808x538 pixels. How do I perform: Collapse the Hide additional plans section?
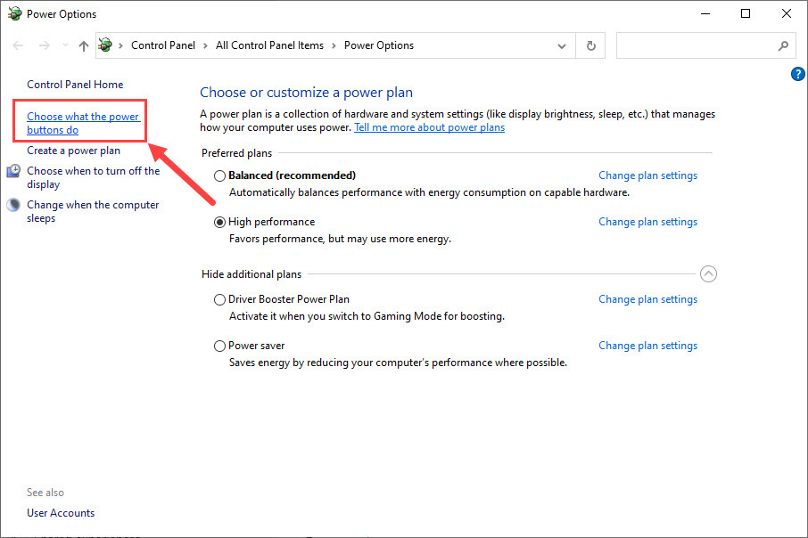[x=709, y=273]
